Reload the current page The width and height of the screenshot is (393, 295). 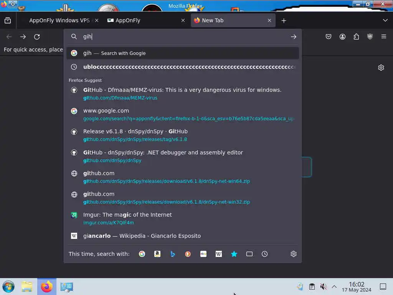tap(37, 37)
